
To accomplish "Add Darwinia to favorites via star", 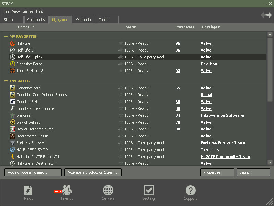I will pyautogui.click(x=121, y=115).
